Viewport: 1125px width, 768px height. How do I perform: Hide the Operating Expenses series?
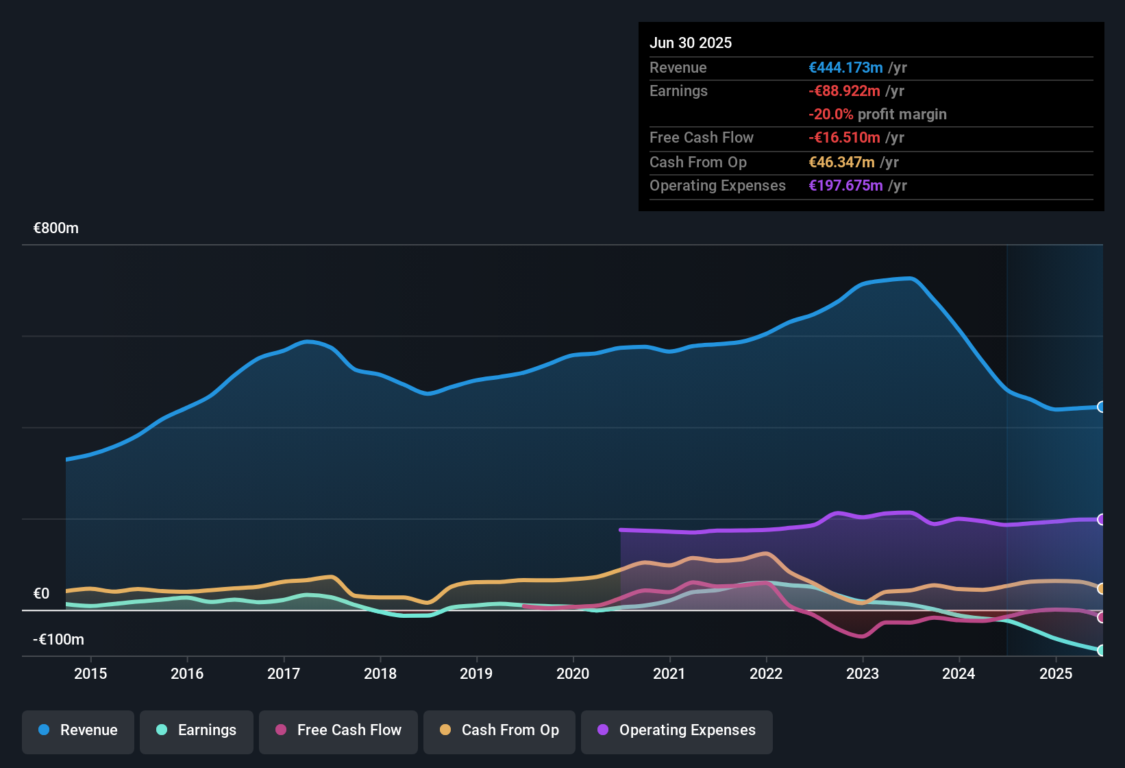[677, 730]
